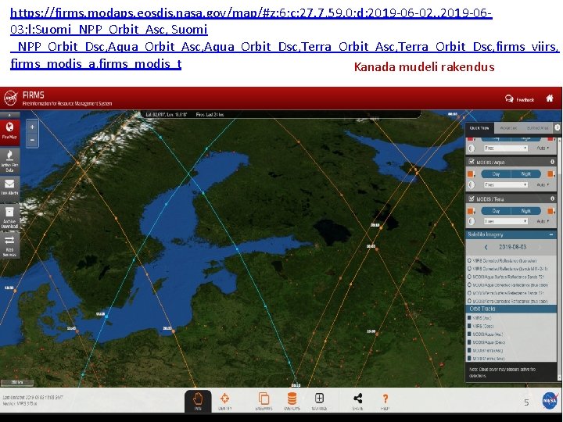Select the Pan hand tool
This screenshot has height=422, width=563.
coord(198,401)
